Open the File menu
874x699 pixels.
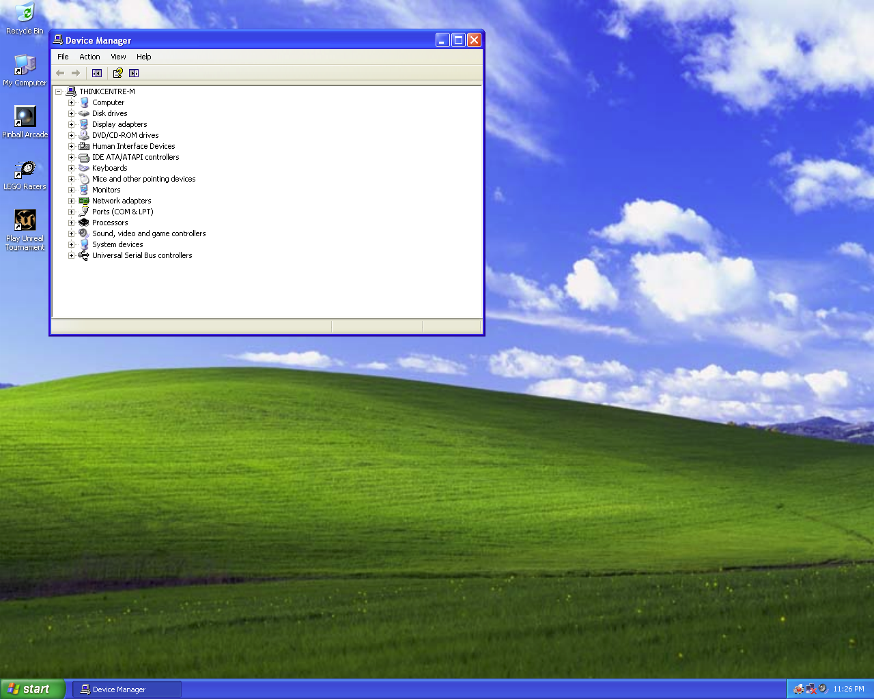point(63,57)
